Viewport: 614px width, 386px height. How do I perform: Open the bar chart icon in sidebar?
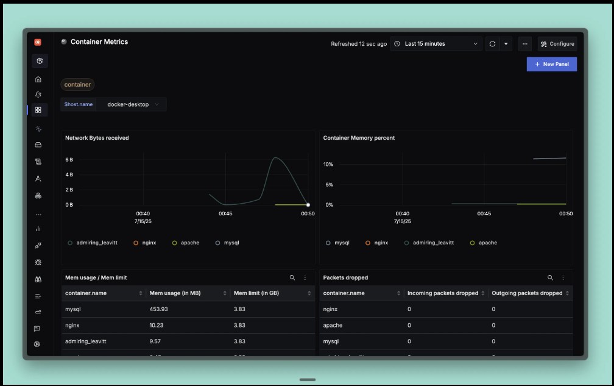38,229
